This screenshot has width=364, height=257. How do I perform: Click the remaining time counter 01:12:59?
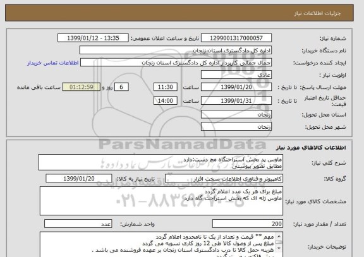pyautogui.click(x=82, y=87)
